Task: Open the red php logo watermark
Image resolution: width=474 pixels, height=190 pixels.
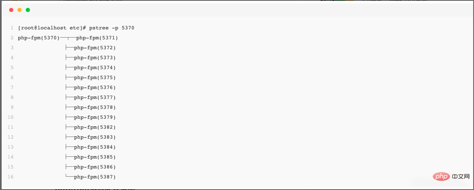Action: coord(441,176)
